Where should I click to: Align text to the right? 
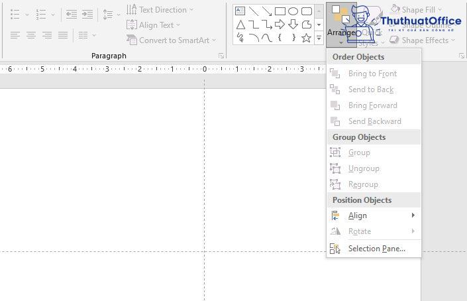pyautogui.click(x=47, y=35)
